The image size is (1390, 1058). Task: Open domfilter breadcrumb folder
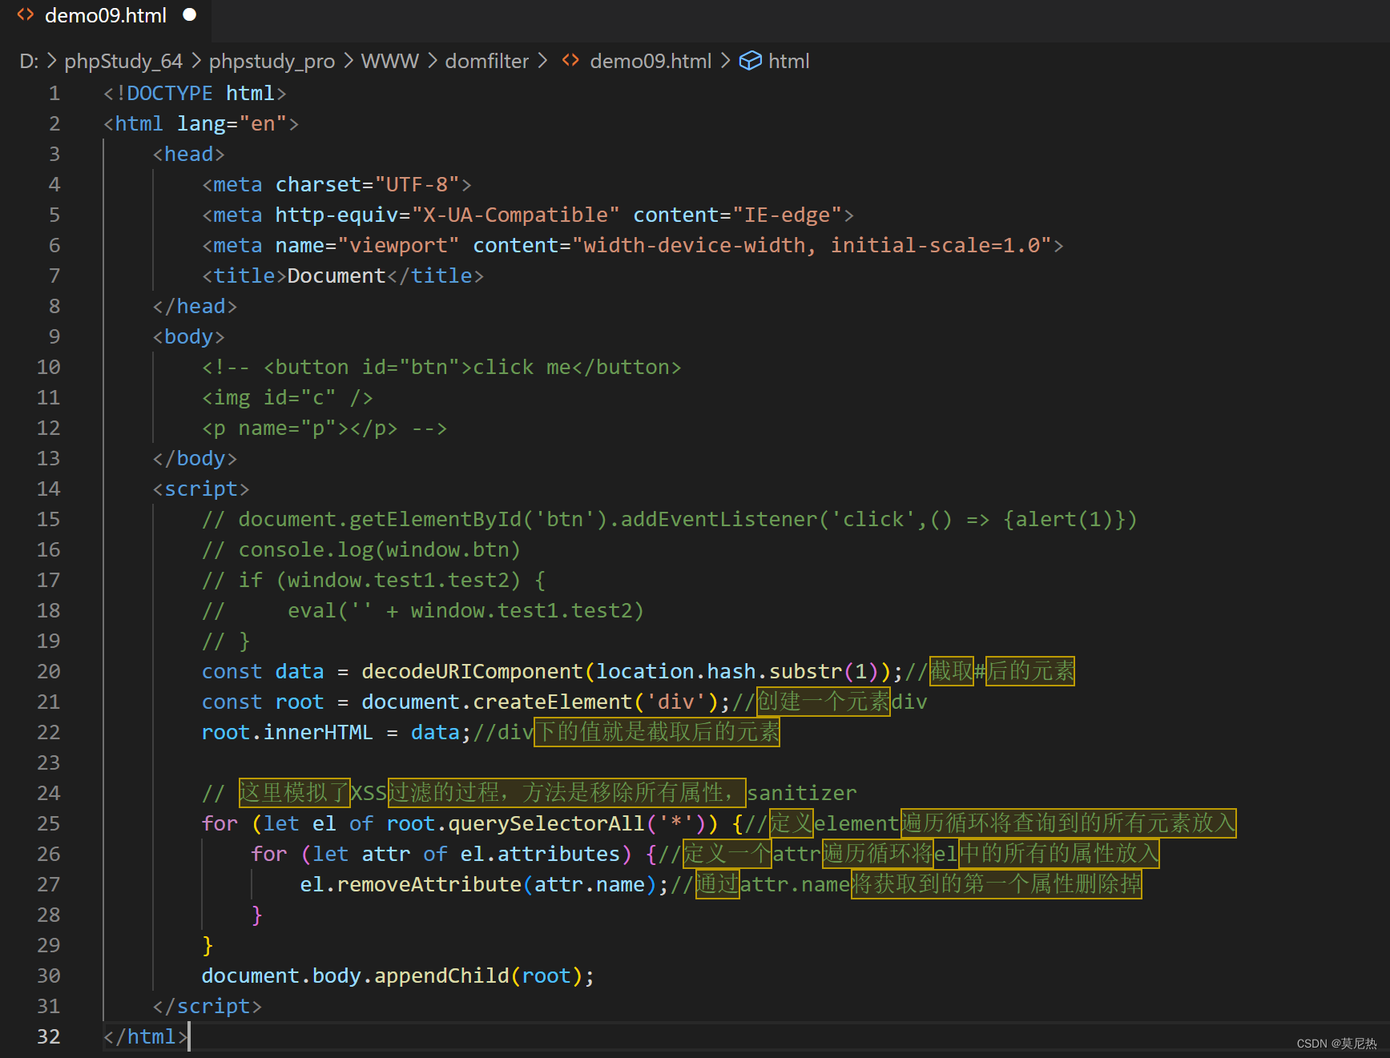click(487, 61)
